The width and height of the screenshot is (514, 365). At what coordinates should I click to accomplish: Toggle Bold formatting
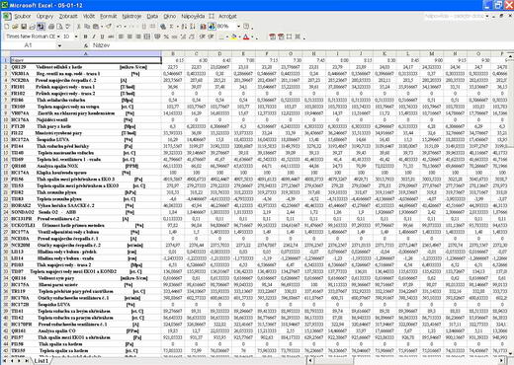tap(85, 36)
